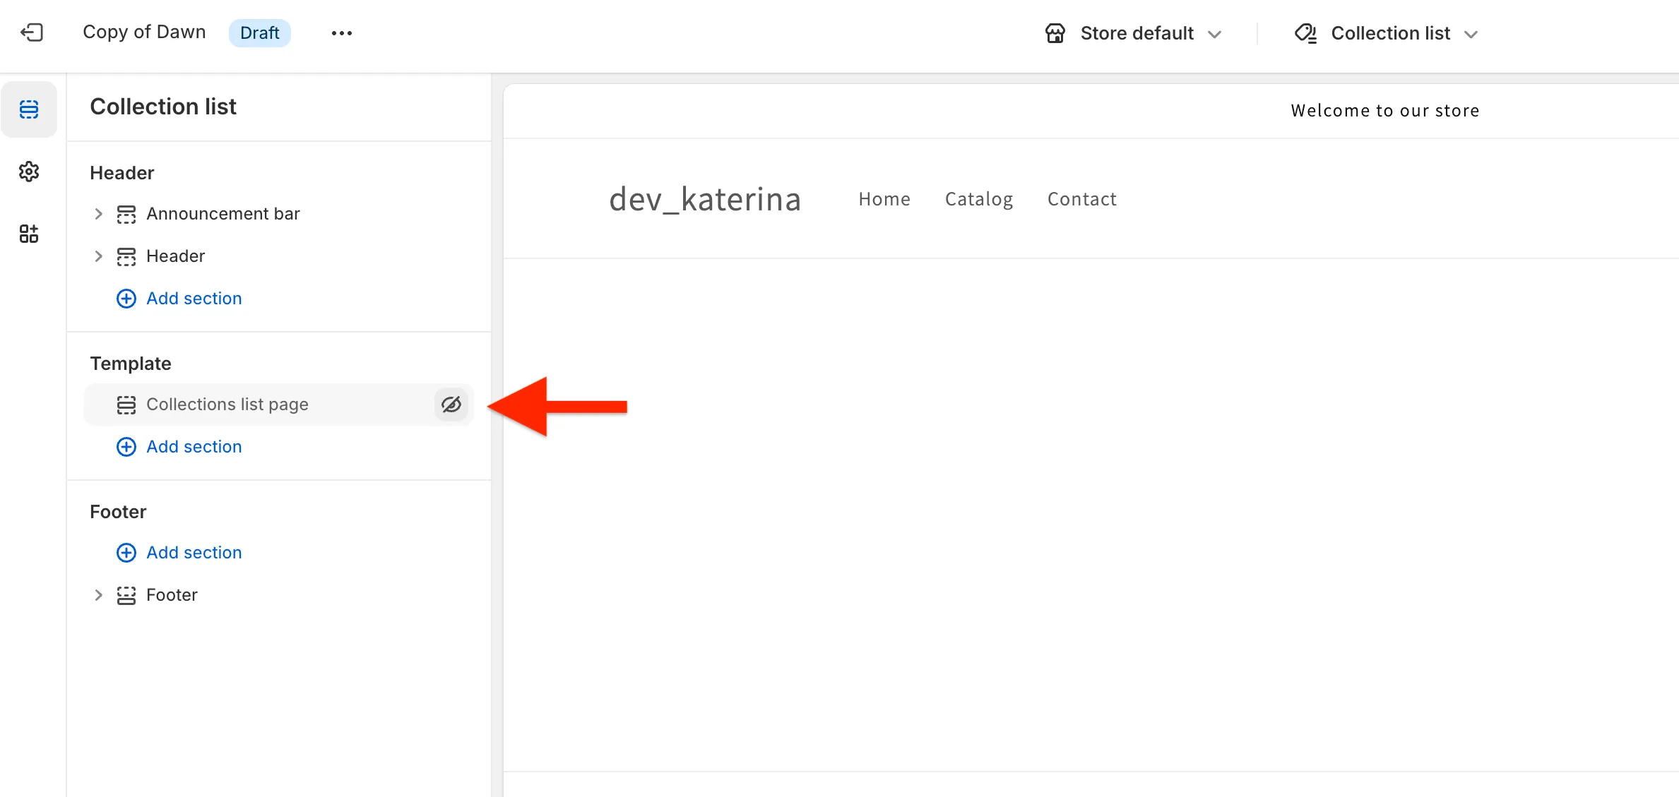Select the Collections list page section

pyautogui.click(x=227, y=405)
